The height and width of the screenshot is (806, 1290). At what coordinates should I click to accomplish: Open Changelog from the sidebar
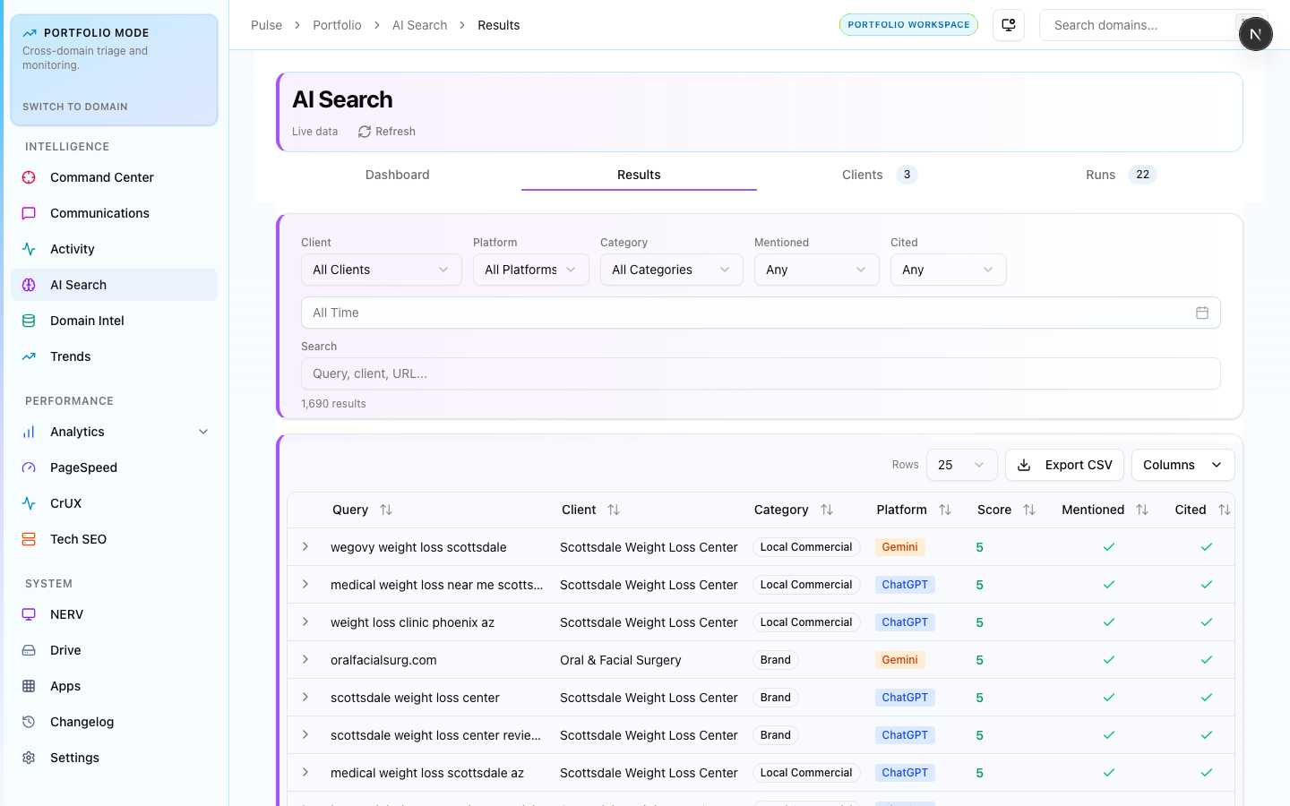(82, 722)
